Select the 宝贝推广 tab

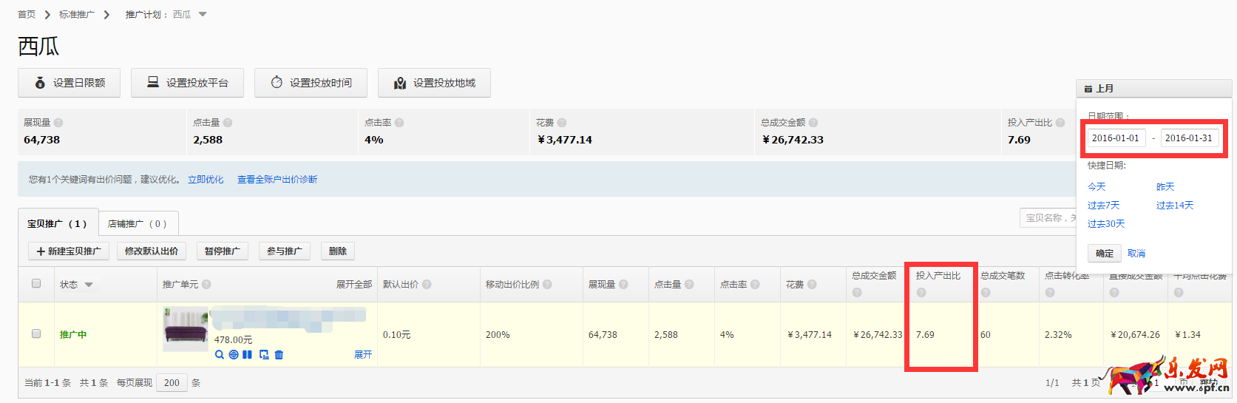click(58, 223)
